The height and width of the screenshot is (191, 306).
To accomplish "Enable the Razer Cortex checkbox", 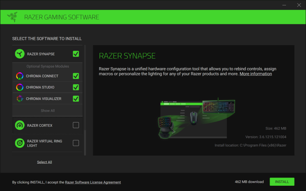I will (x=76, y=125).
